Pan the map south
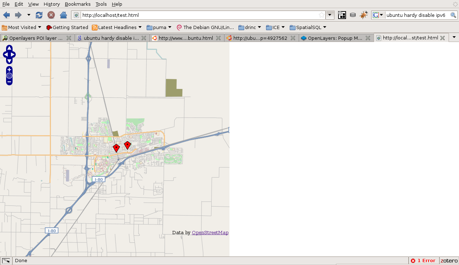Viewport: 459px width, 265px height. pos(9,61)
